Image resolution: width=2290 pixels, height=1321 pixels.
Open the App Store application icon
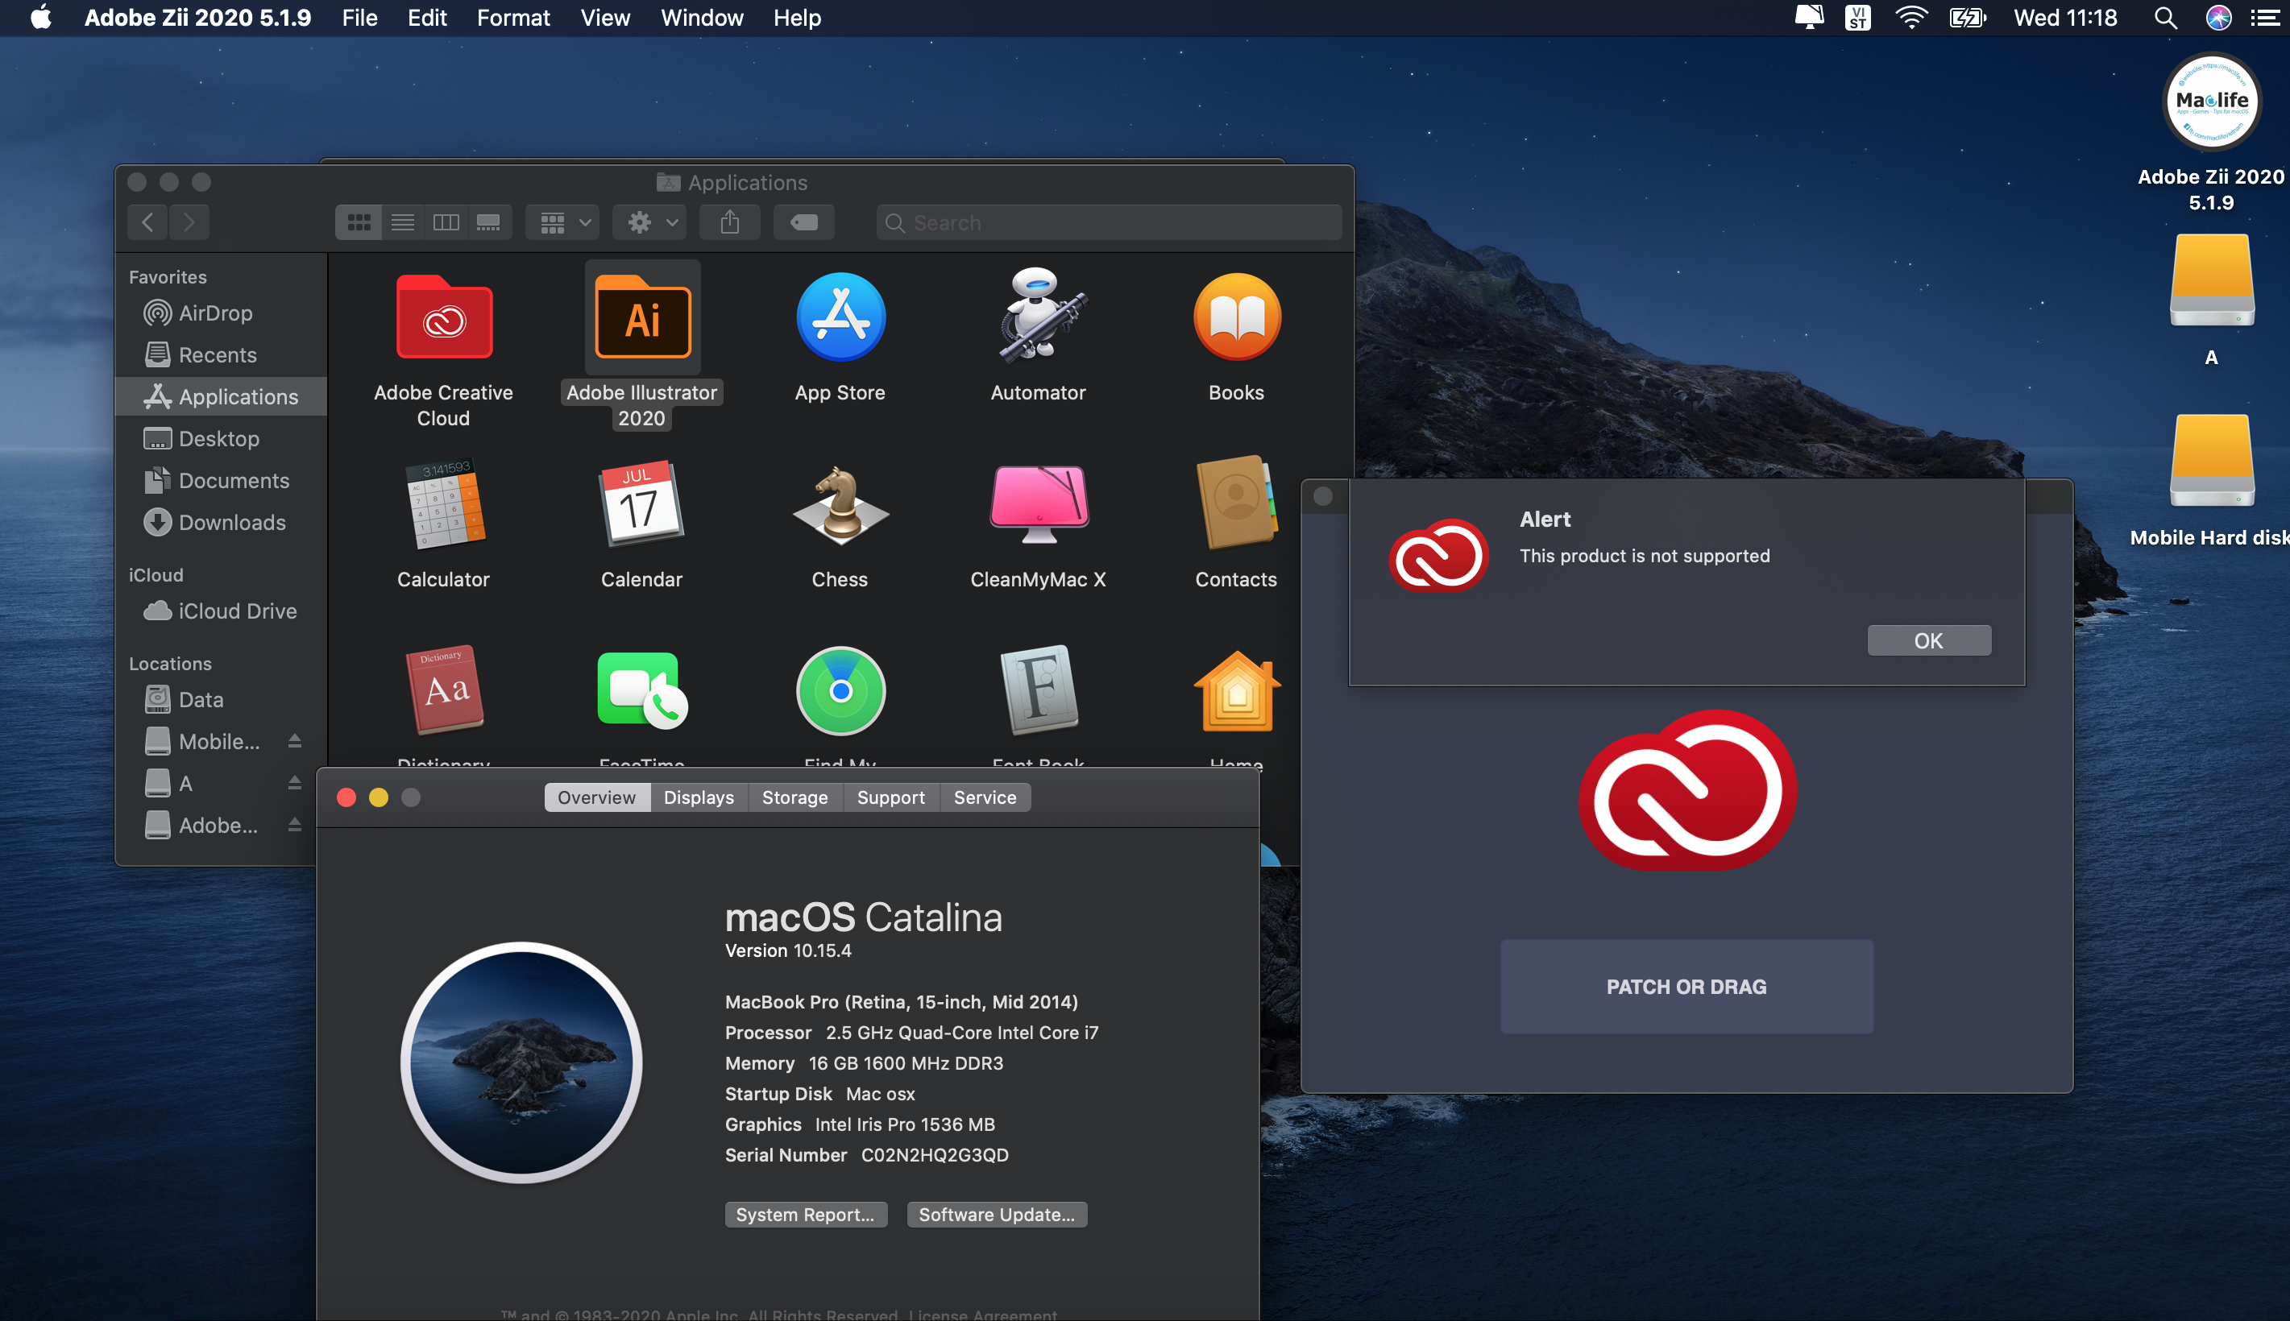tap(840, 317)
